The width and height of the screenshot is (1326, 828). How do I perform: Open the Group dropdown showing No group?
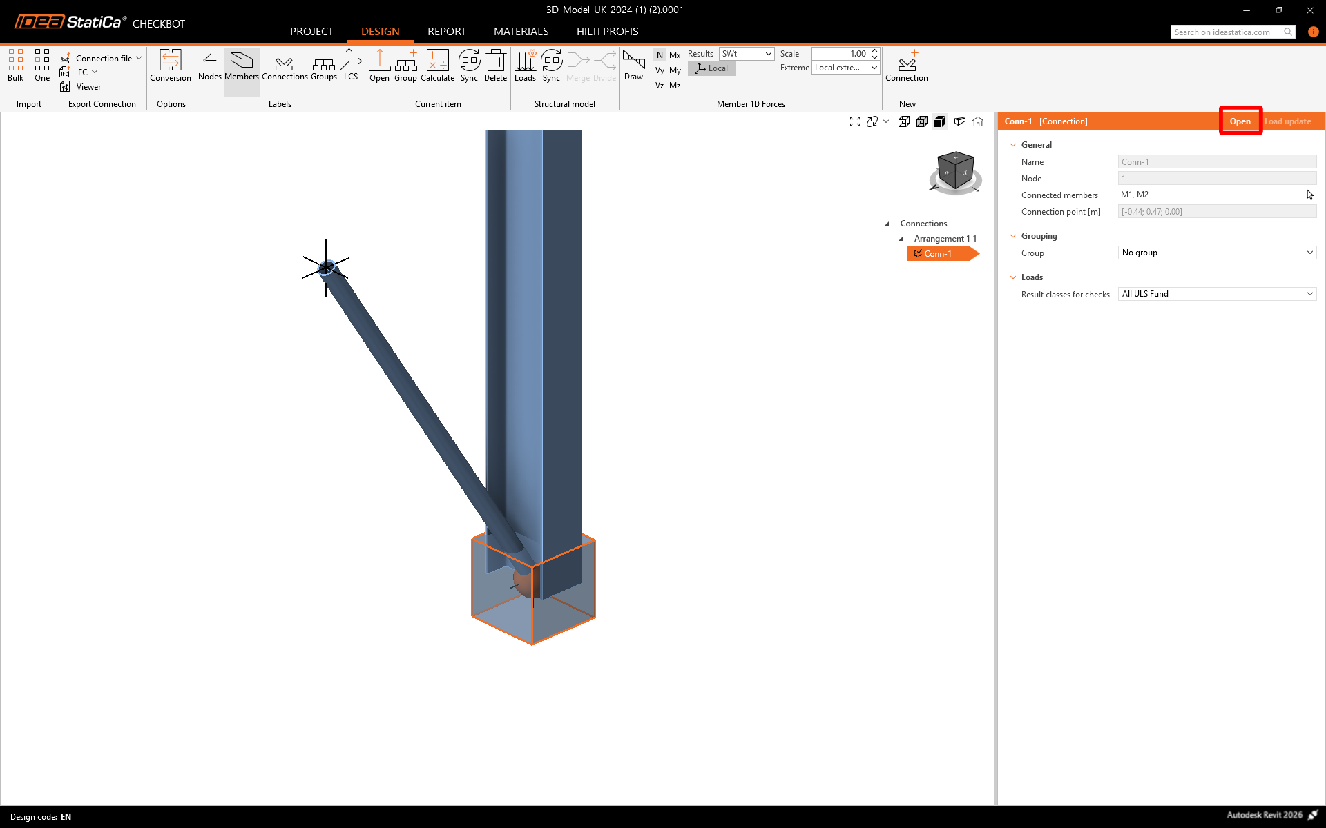tap(1217, 253)
